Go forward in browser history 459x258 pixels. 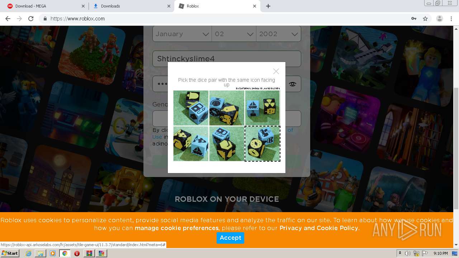click(19, 19)
